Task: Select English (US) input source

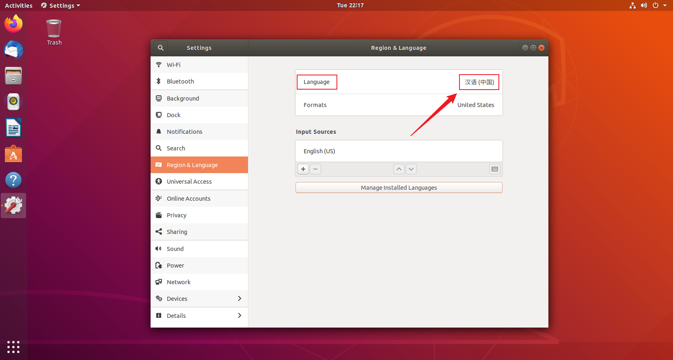Action: click(x=399, y=151)
